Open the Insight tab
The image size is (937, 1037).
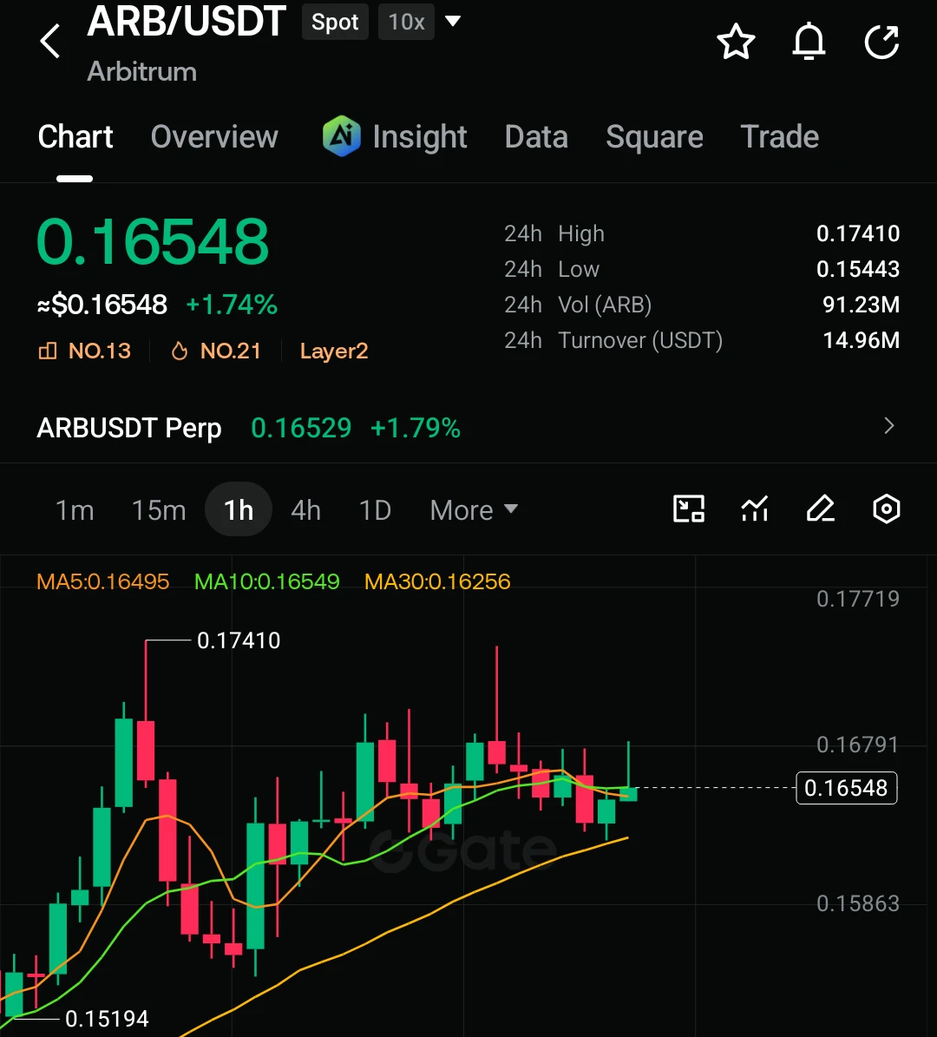pos(419,137)
